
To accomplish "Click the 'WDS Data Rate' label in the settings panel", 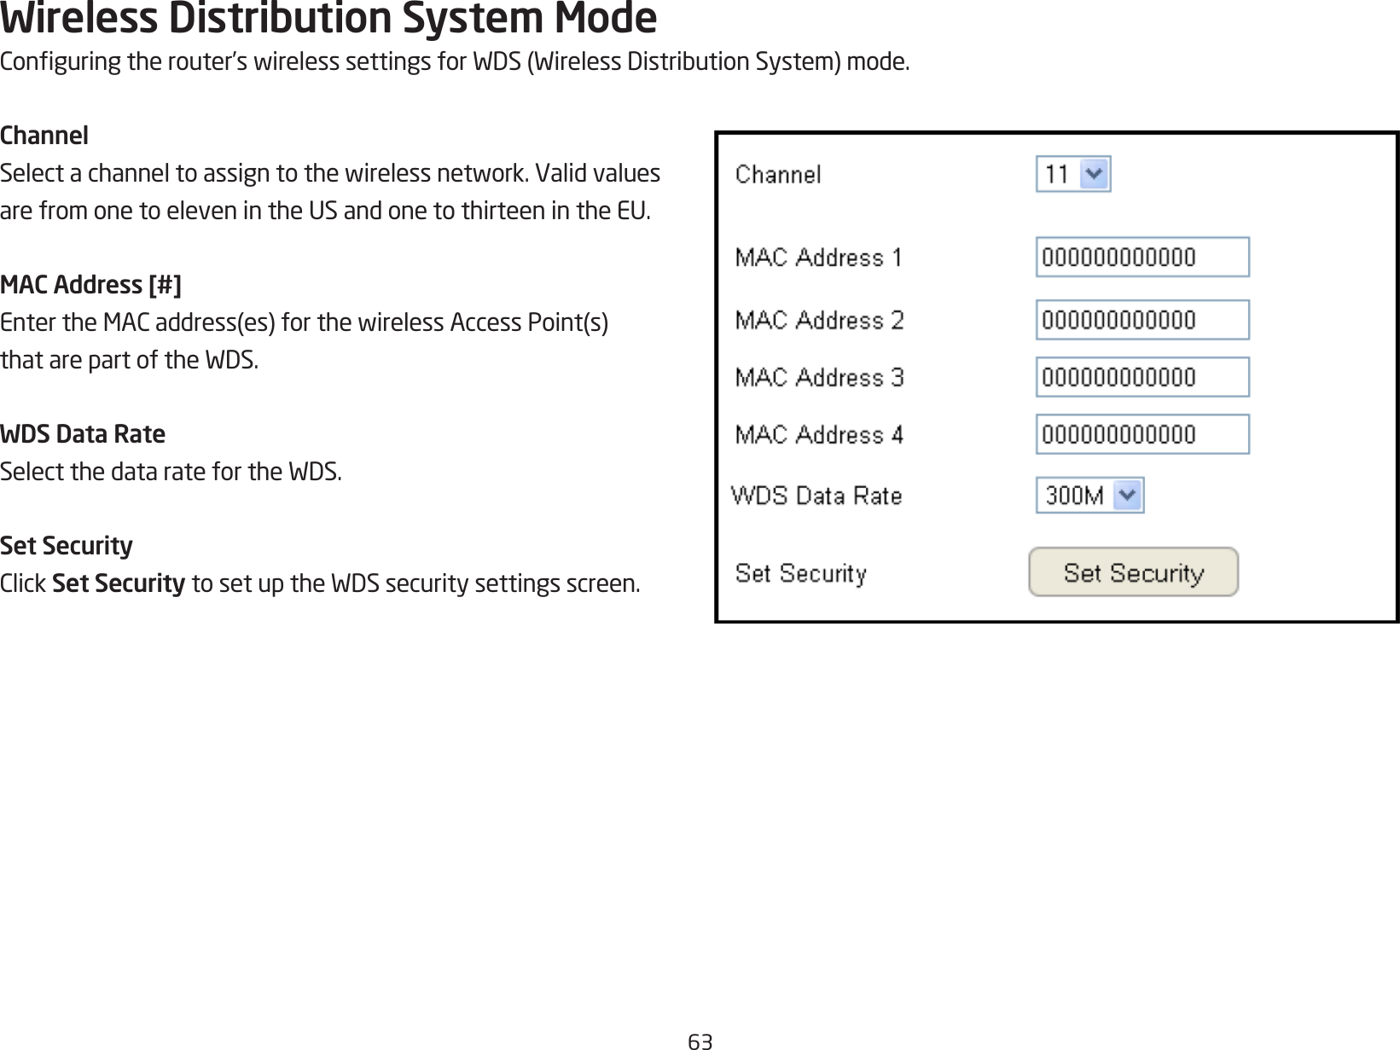I will [816, 496].
